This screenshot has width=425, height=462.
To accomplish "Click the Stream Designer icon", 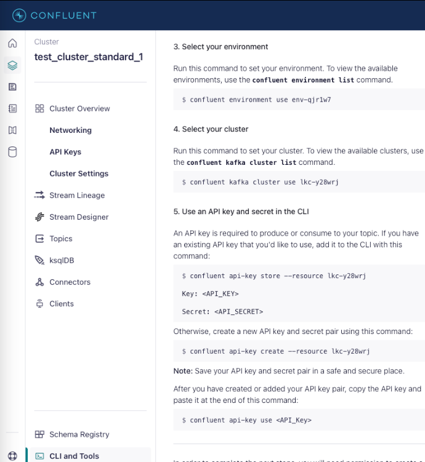I will (39, 217).
